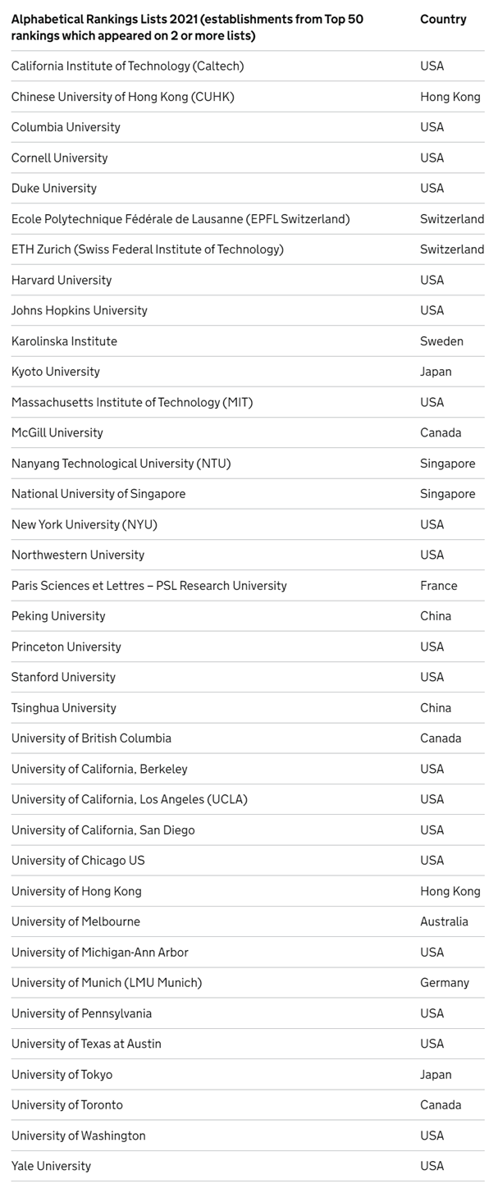
Task: Select the Germany country cell
Action: pyautogui.click(x=445, y=983)
